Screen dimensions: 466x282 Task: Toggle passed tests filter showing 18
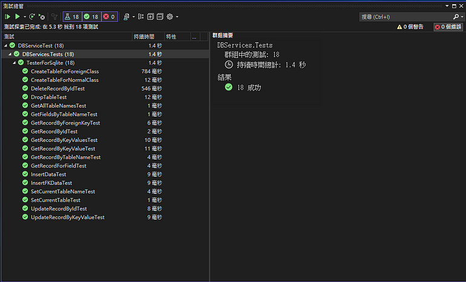click(x=91, y=17)
